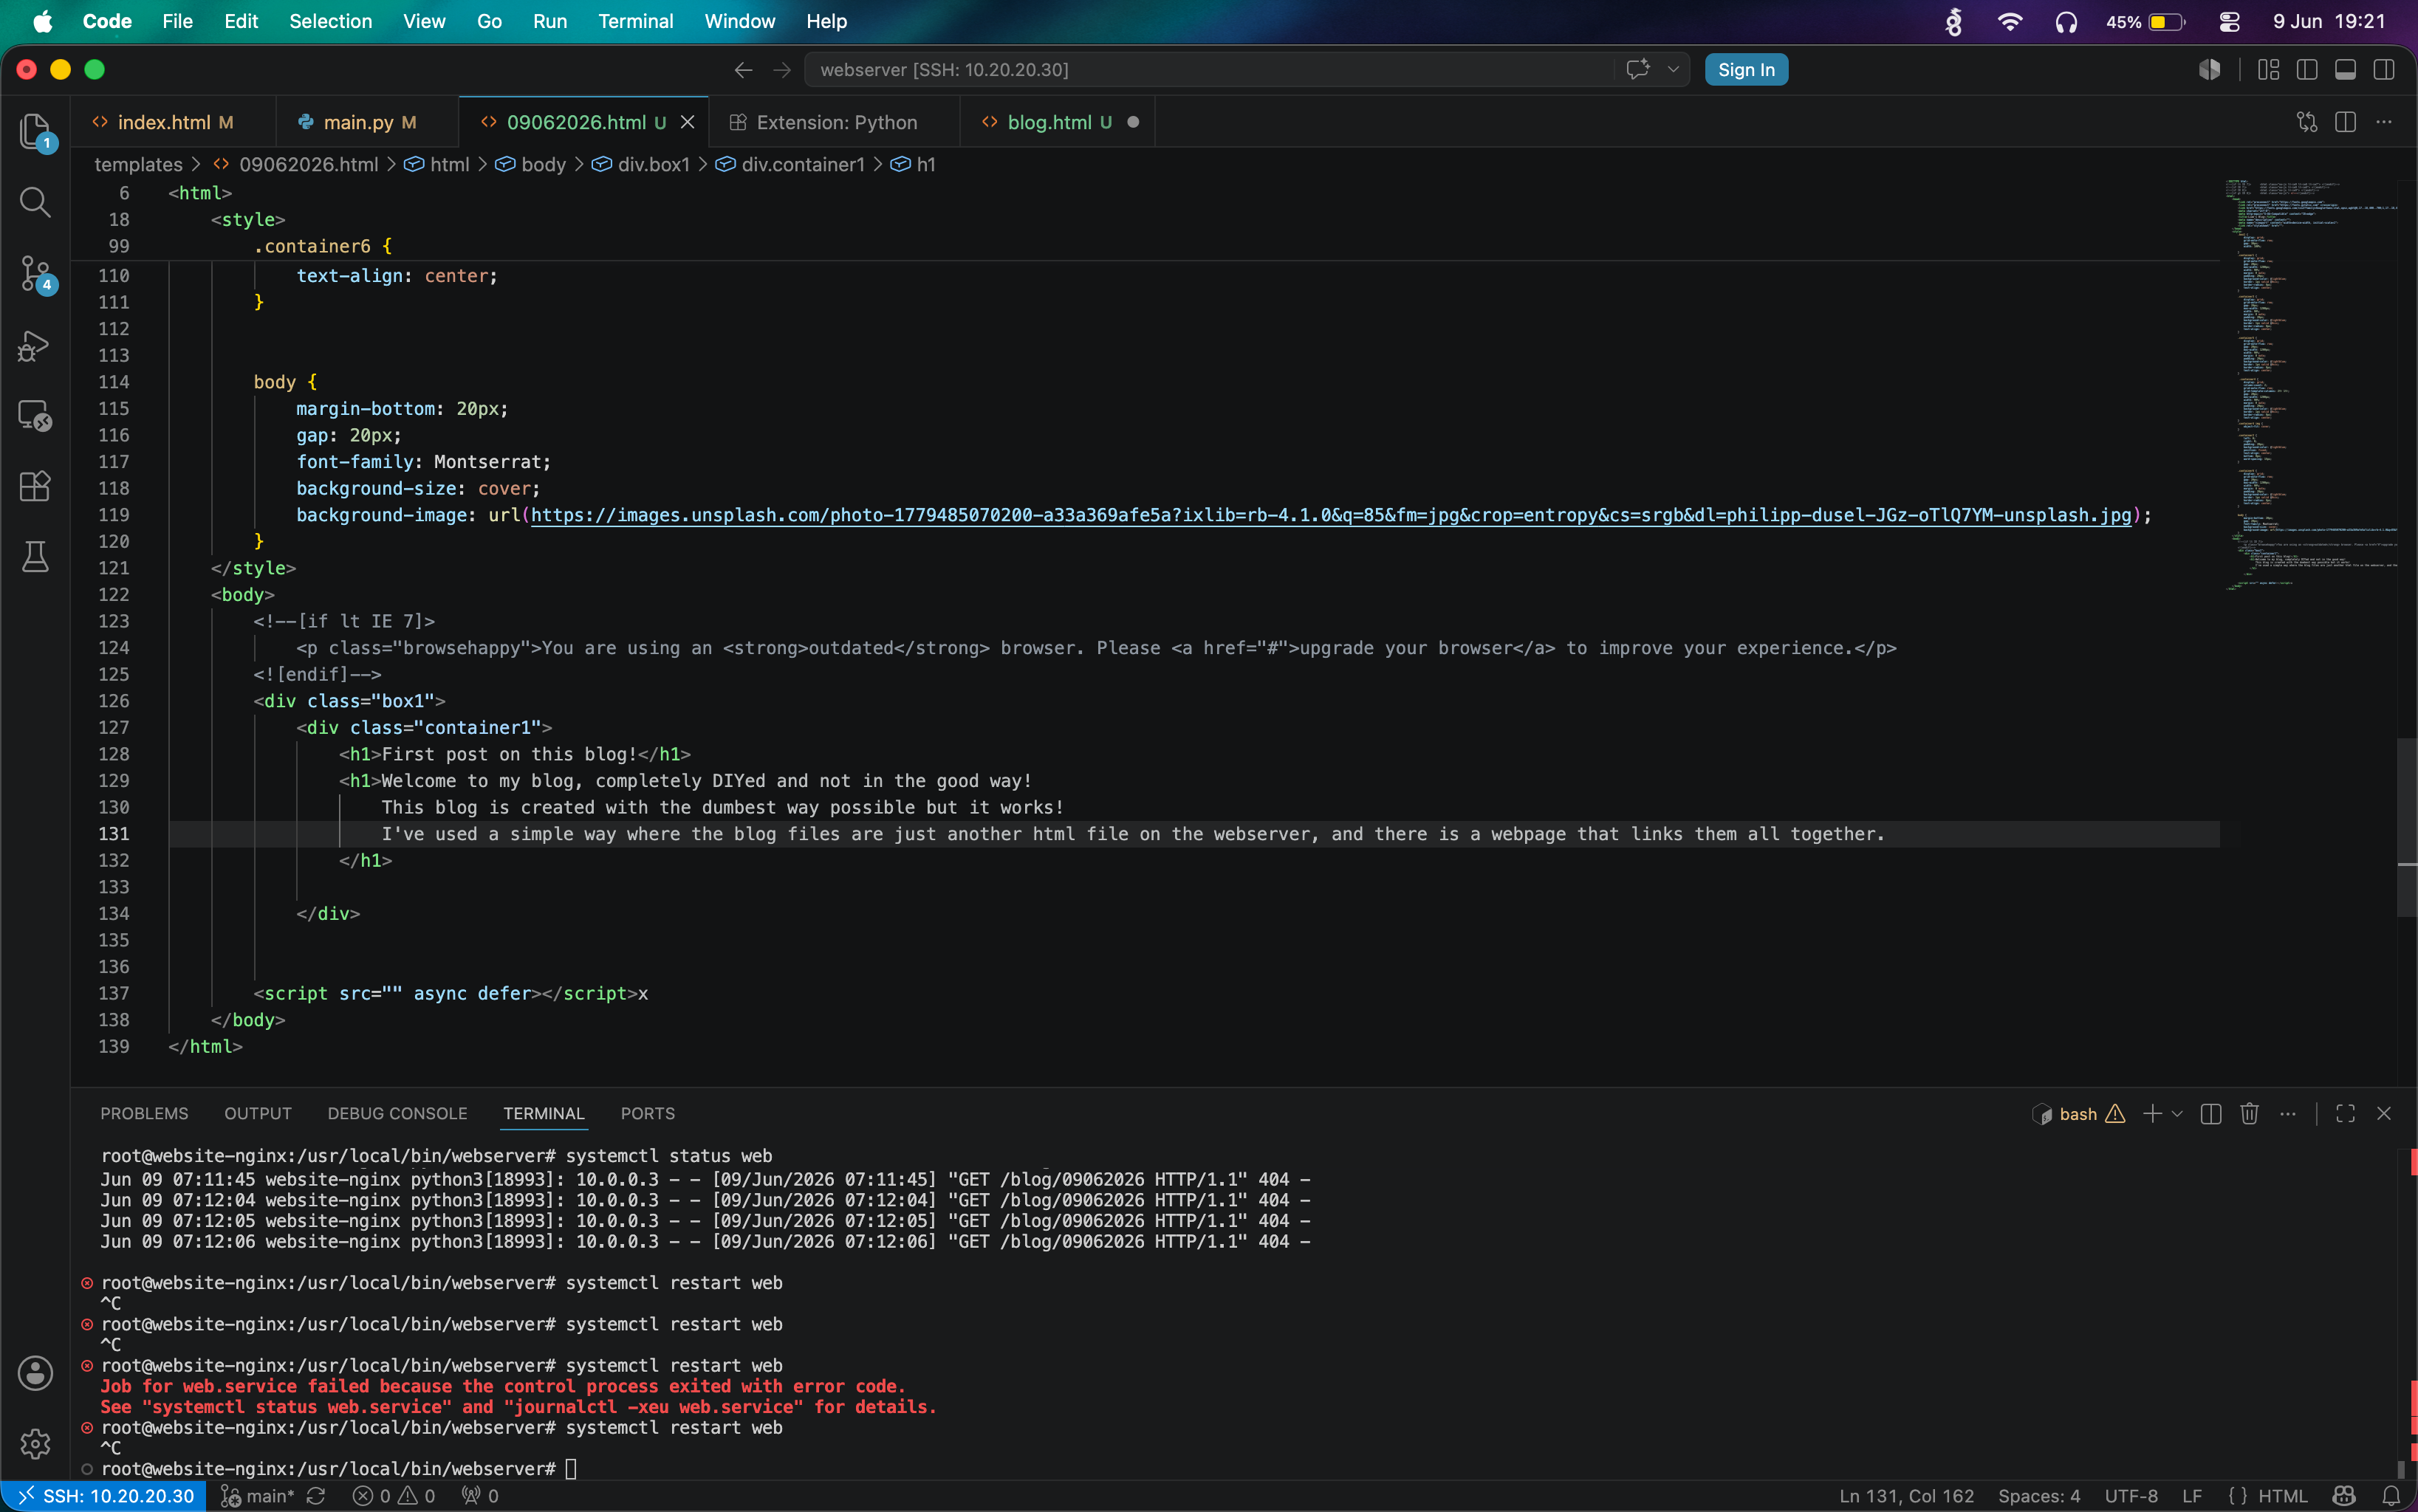The image size is (2418, 1512).
Task: Click breadcrumb 09062026.html
Action: (x=308, y=164)
